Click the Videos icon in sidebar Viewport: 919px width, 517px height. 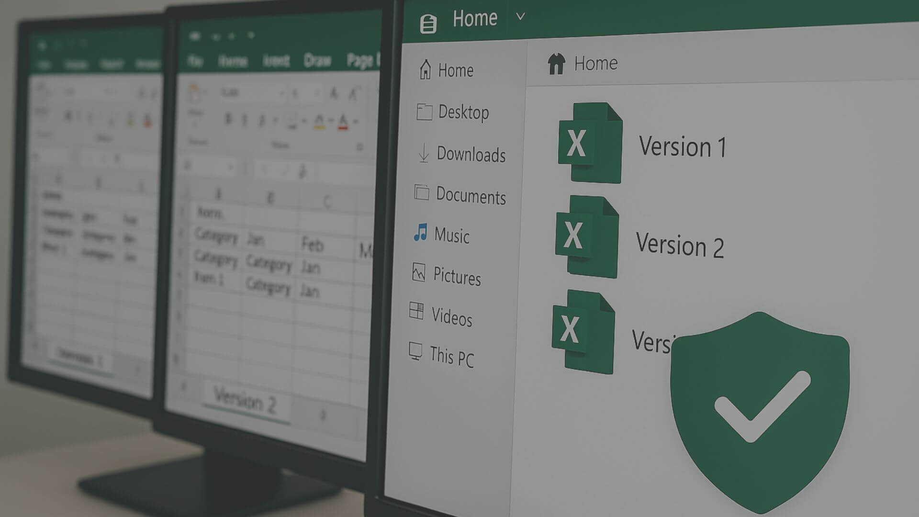coord(416,311)
